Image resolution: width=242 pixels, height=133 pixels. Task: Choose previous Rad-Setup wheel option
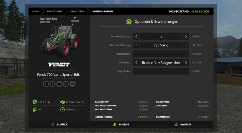pyautogui.click(x=136, y=63)
